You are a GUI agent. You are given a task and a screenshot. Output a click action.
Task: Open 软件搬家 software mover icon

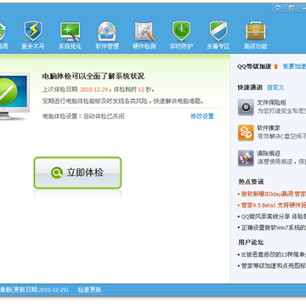point(246,133)
